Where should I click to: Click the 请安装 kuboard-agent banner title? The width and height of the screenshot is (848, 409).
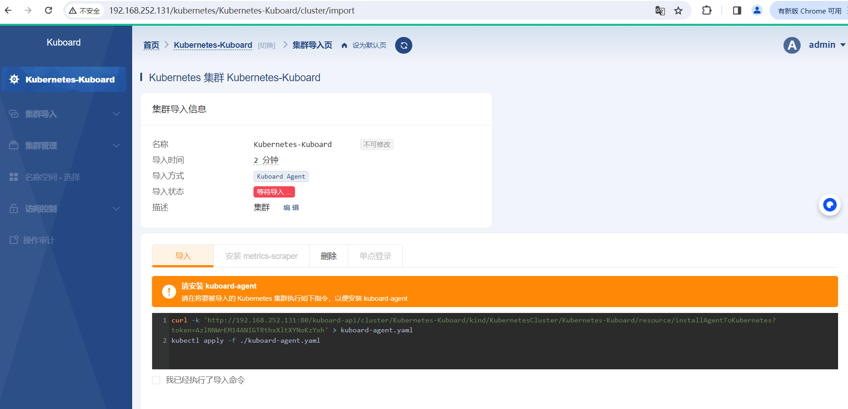[x=219, y=286]
